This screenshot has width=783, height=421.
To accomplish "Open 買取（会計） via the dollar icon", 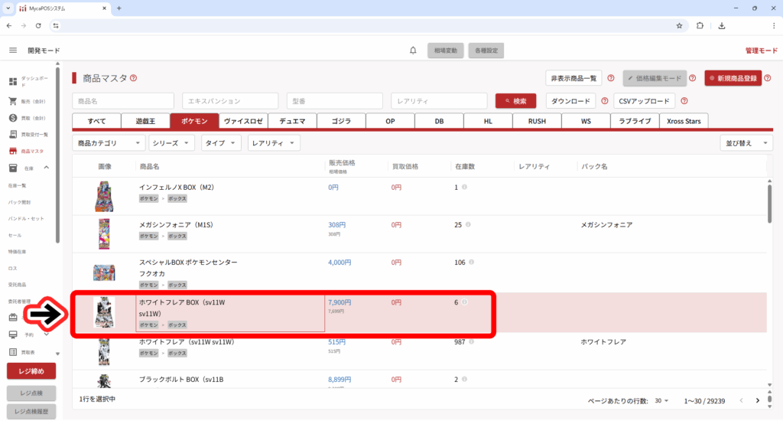I will pyautogui.click(x=13, y=118).
